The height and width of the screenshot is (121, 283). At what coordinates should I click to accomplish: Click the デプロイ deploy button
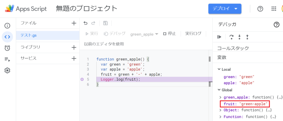[225, 9]
